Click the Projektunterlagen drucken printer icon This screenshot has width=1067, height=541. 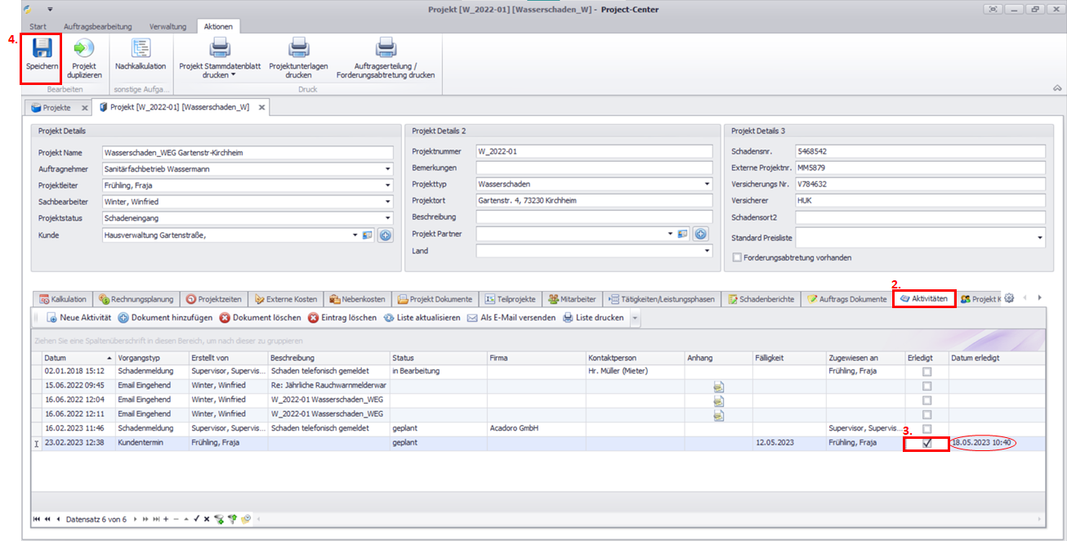(x=298, y=48)
